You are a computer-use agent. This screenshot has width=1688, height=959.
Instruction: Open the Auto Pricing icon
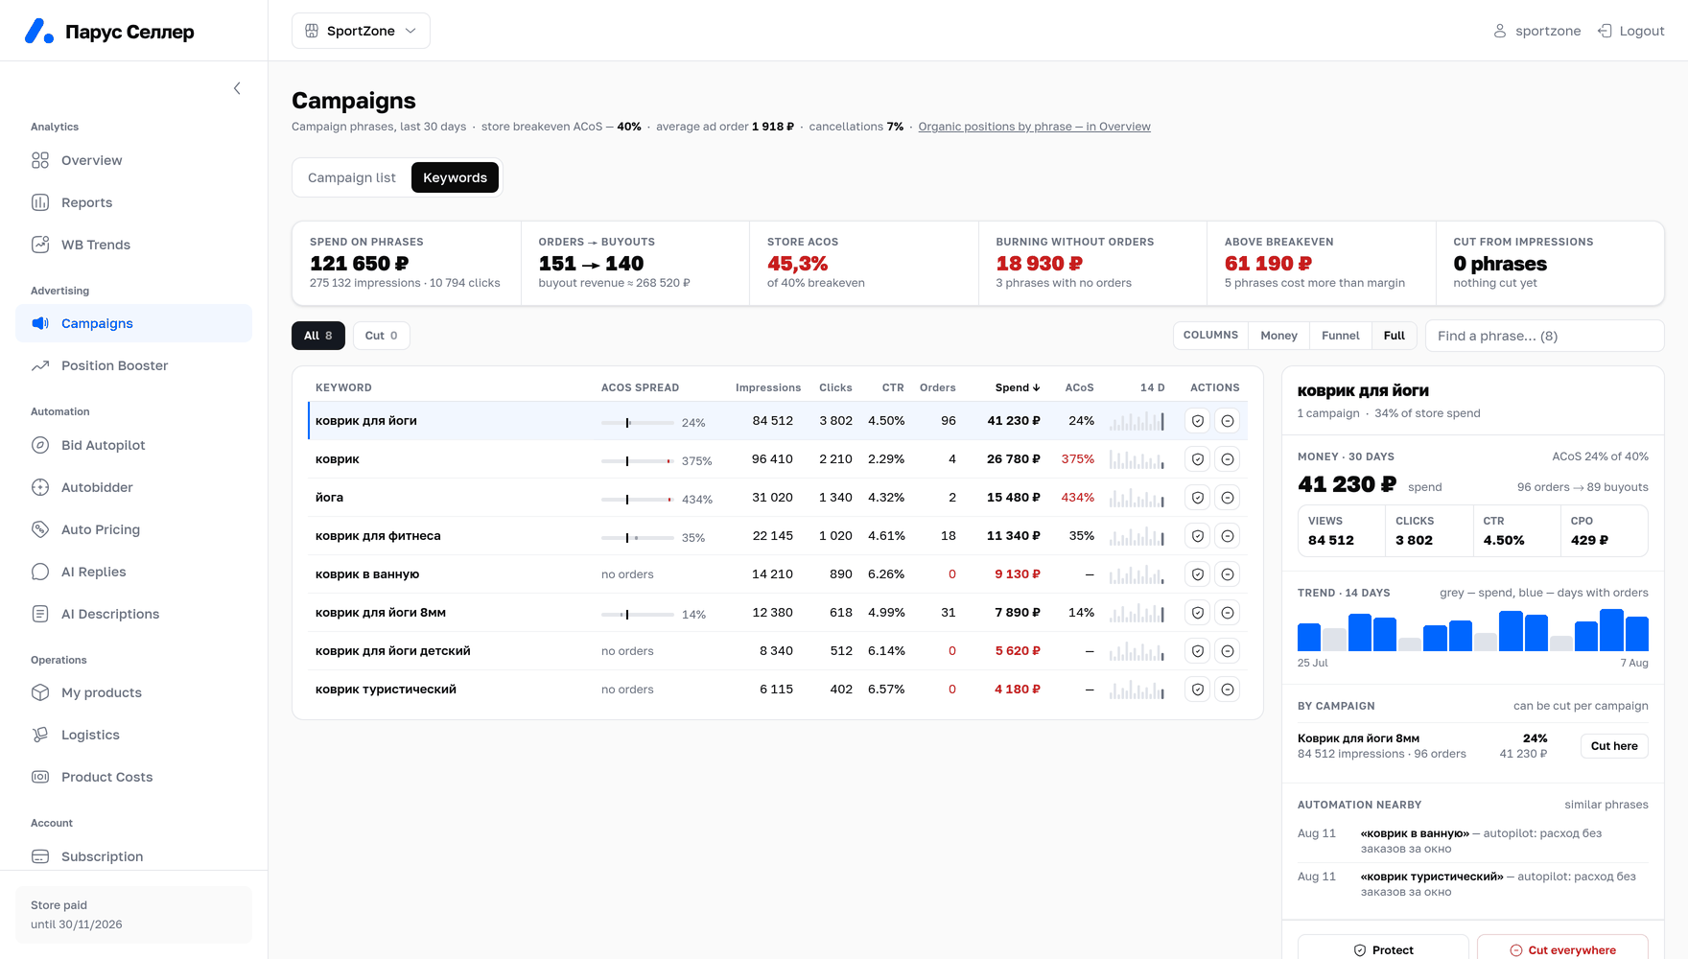tap(40, 529)
